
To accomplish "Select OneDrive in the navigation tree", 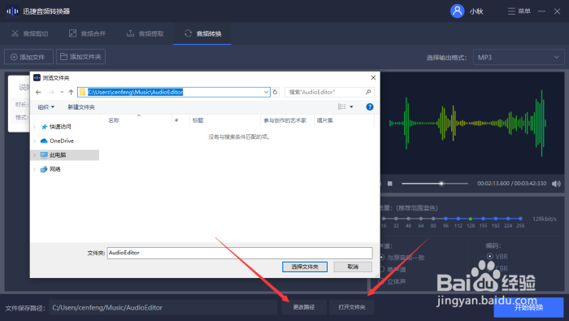I will click(x=62, y=141).
